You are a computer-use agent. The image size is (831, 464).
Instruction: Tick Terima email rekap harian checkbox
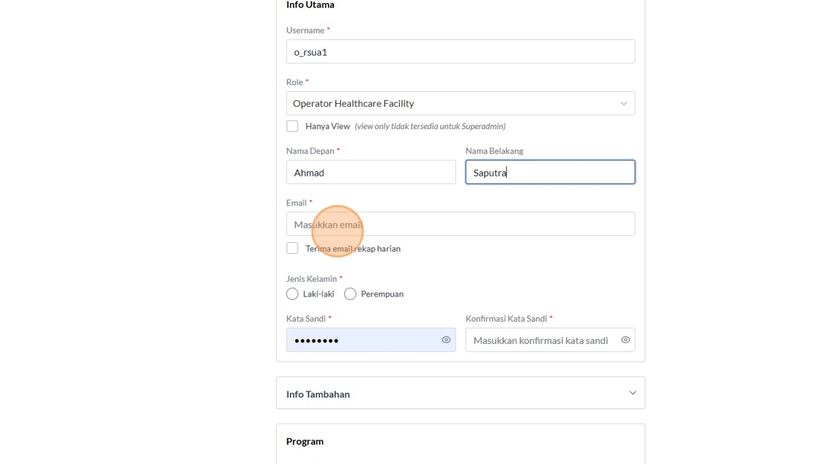click(x=292, y=248)
